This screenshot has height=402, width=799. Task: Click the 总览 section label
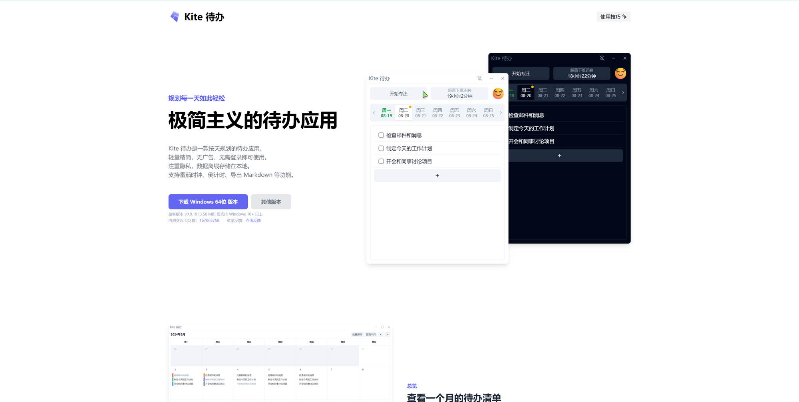pyautogui.click(x=412, y=386)
